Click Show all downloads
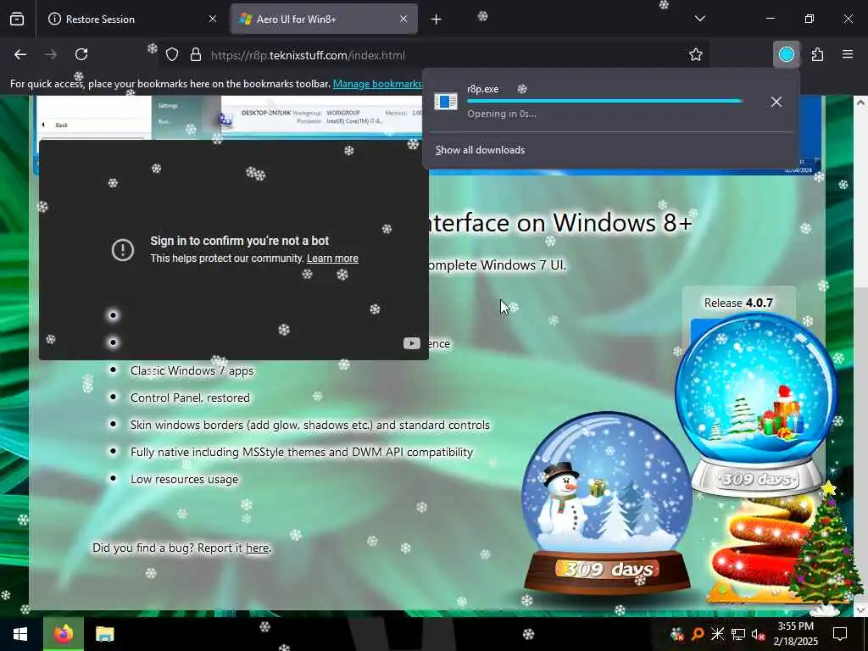Screen dimensions: 868x651 (480, 150)
